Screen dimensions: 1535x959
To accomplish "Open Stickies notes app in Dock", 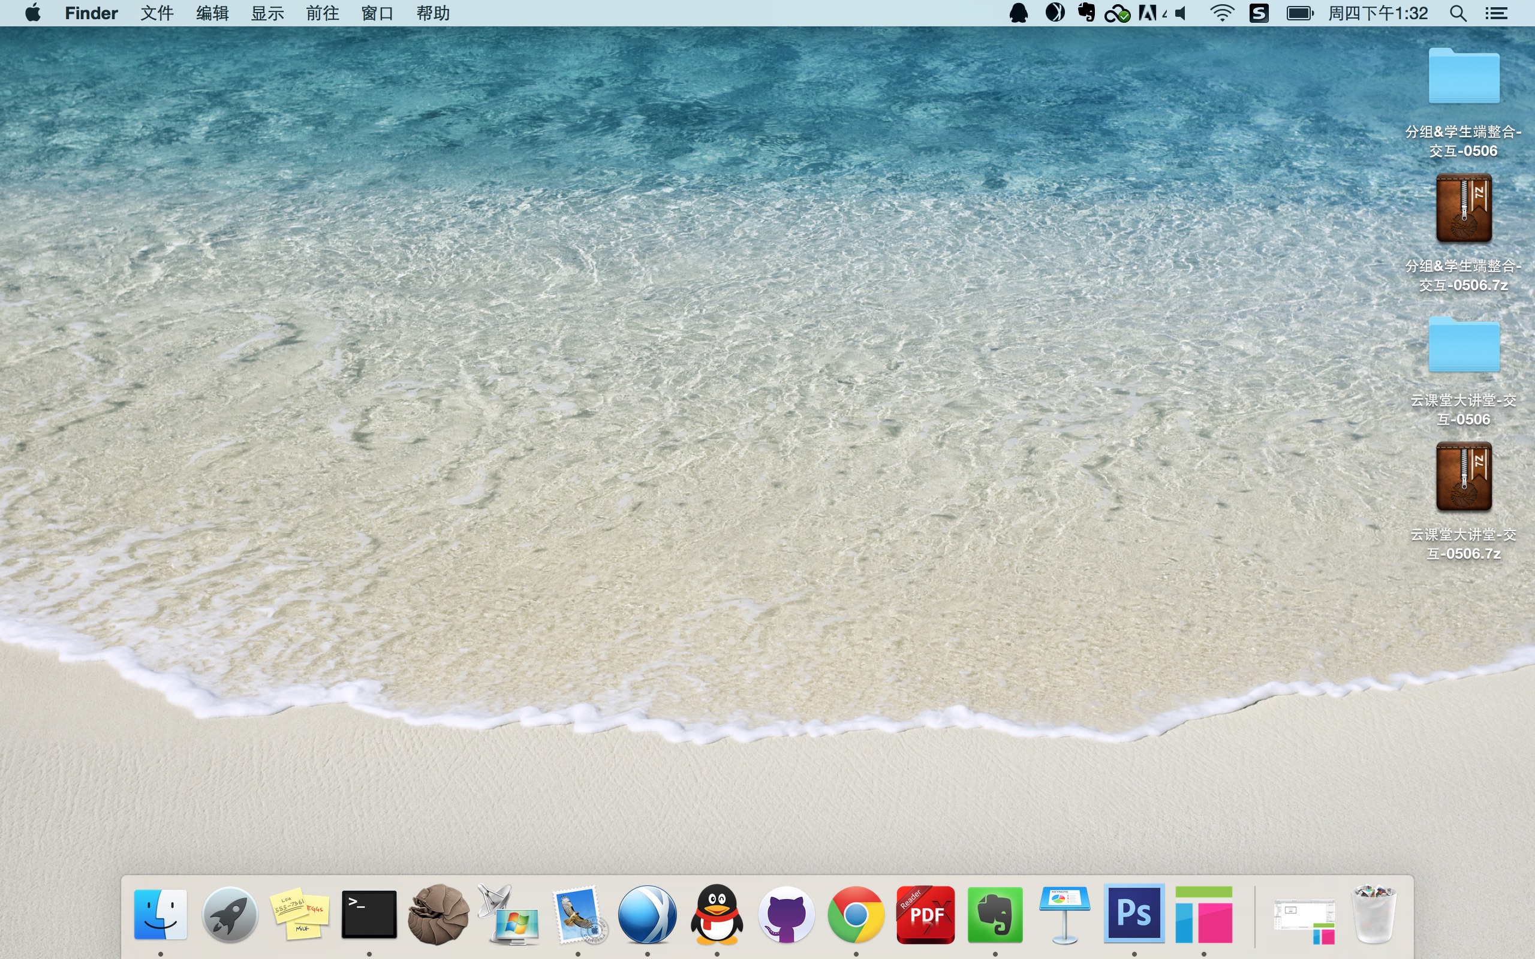I will pos(299,914).
